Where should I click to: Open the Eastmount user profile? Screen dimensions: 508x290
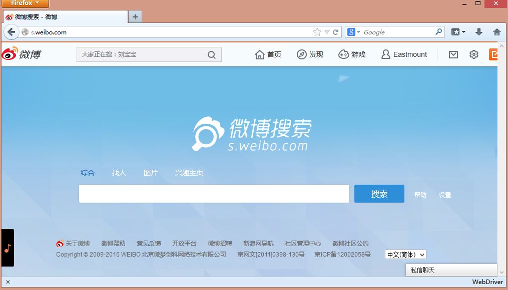(404, 54)
